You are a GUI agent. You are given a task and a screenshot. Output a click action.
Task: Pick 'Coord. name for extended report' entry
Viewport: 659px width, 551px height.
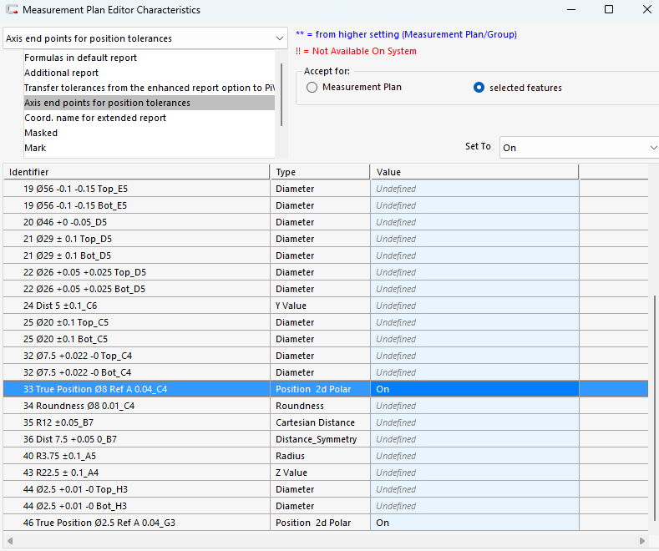point(94,118)
